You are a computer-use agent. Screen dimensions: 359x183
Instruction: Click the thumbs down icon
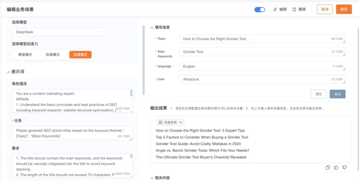click(x=345, y=168)
